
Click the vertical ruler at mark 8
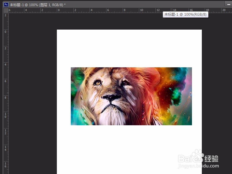(x=6, y=98)
